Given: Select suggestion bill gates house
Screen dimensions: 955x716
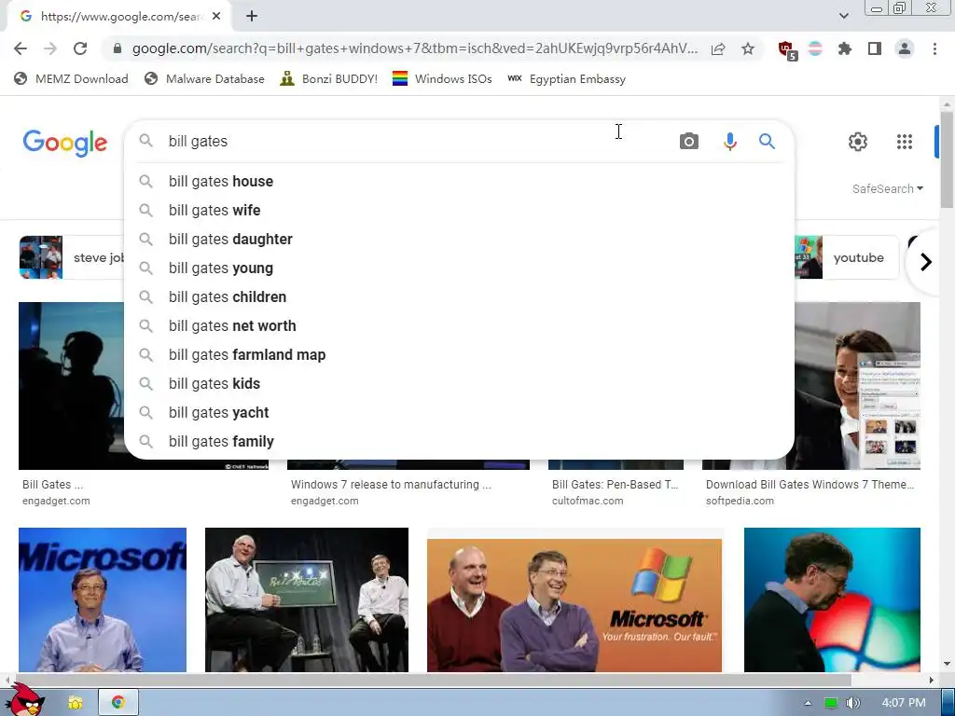Looking at the screenshot, I should coord(459,182).
